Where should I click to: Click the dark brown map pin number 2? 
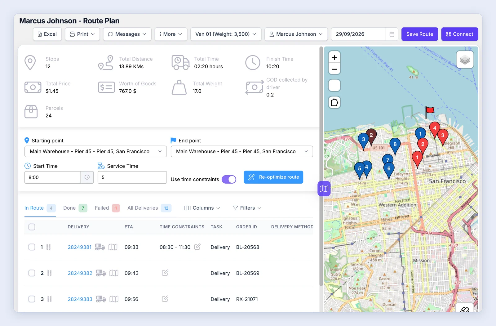[371, 136]
